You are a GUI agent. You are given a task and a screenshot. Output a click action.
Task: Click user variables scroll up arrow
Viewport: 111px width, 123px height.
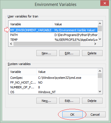click(100, 23)
